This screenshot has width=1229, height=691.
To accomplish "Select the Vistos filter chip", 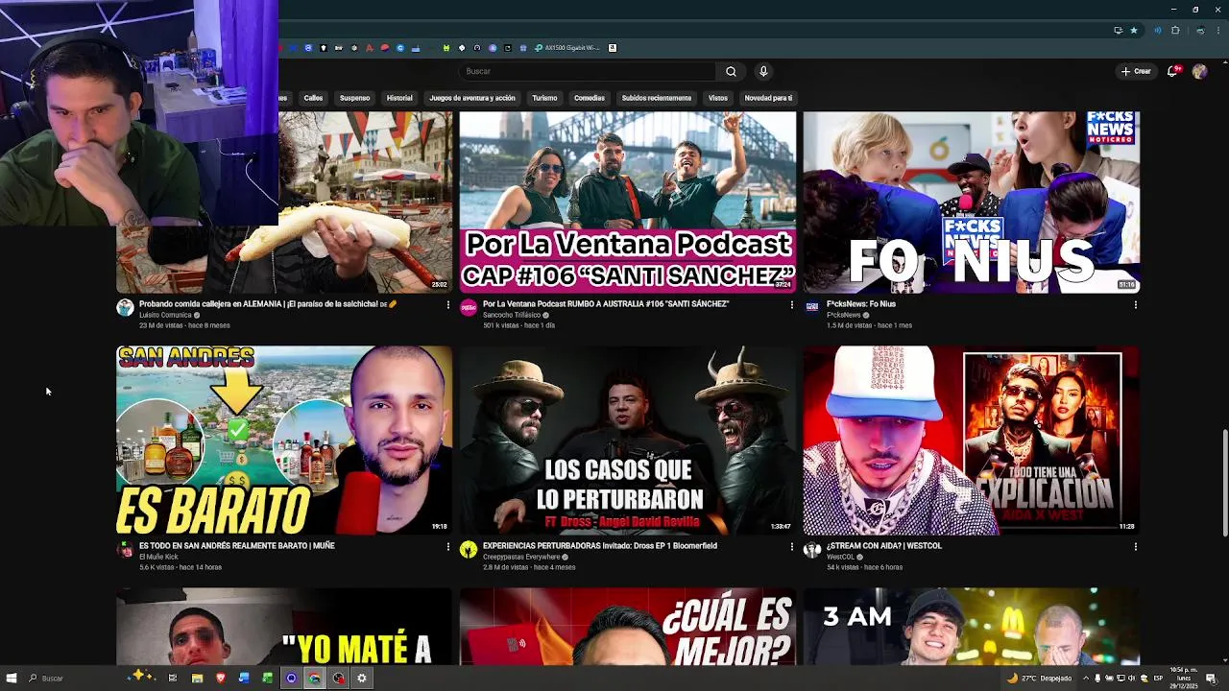I will pyautogui.click(x=718, y=98).
